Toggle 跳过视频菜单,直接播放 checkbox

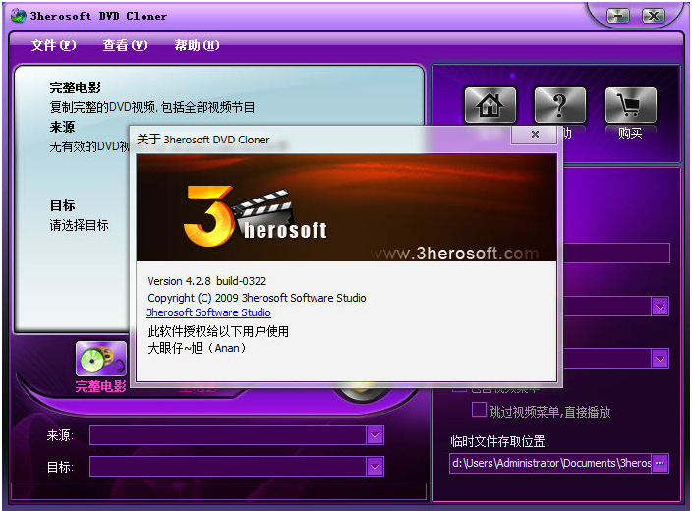[479, 410]
